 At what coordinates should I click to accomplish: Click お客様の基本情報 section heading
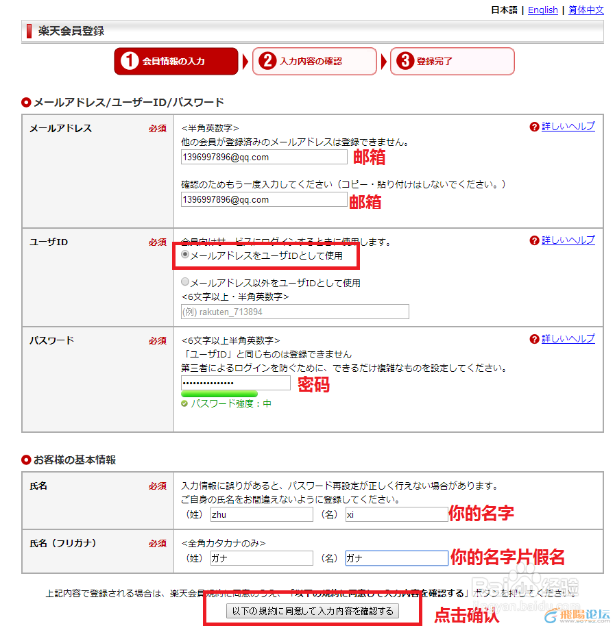(75, 460)
